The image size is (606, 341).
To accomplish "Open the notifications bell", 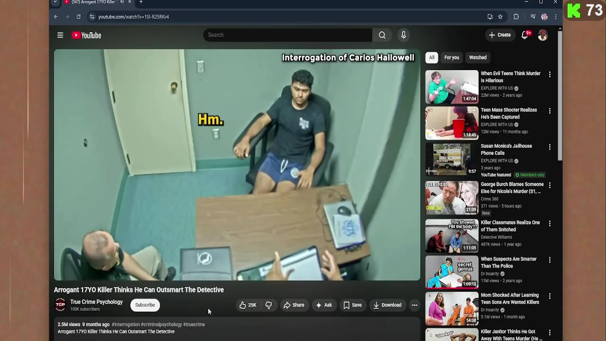I will pyautogui.click(x=525, y=35).
